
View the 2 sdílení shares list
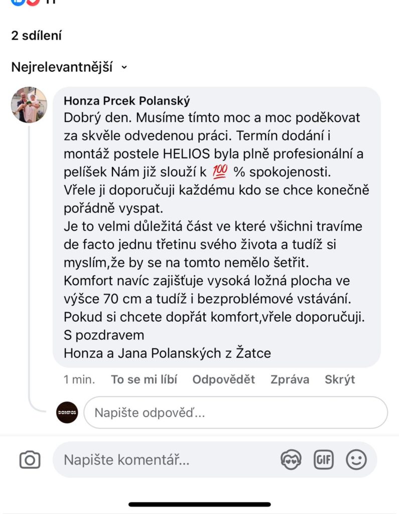click(x=37, y=36)
